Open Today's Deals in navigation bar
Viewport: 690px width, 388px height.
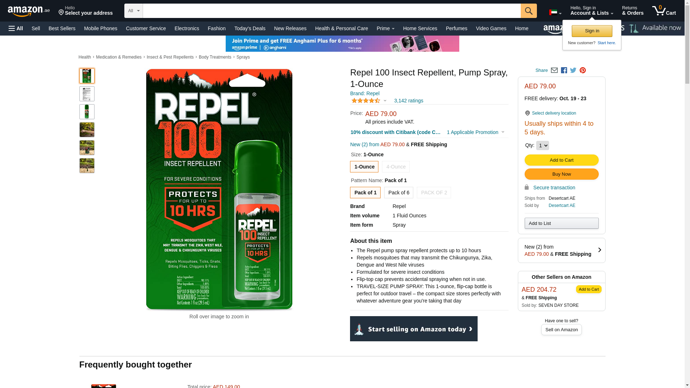tap(250, 28)
